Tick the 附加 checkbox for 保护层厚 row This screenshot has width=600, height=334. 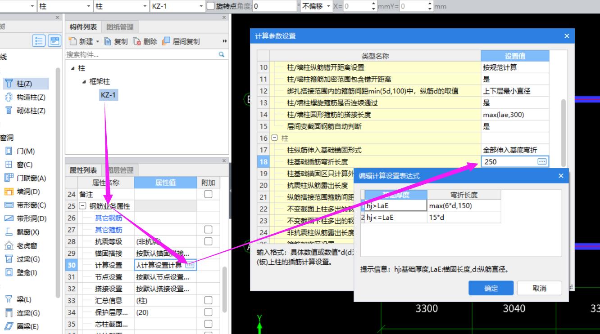point(208,312)
